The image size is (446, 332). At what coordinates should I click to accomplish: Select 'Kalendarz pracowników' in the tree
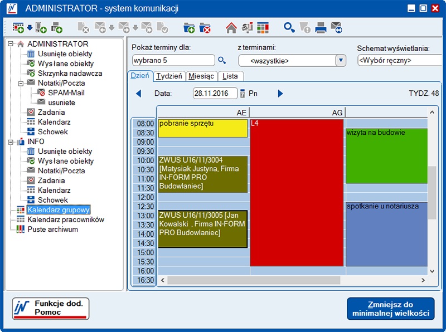click(66, 219)
